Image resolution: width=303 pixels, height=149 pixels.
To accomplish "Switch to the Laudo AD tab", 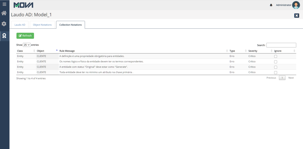I will pos(20,25).
